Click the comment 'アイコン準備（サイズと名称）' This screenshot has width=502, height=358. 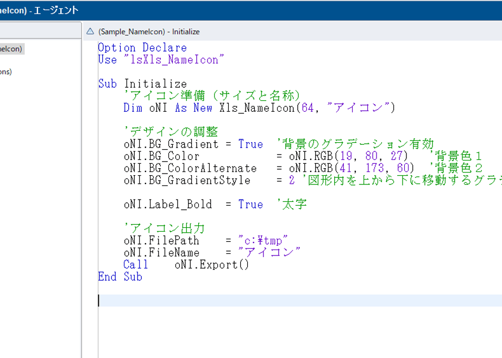(x=212, y=95)
